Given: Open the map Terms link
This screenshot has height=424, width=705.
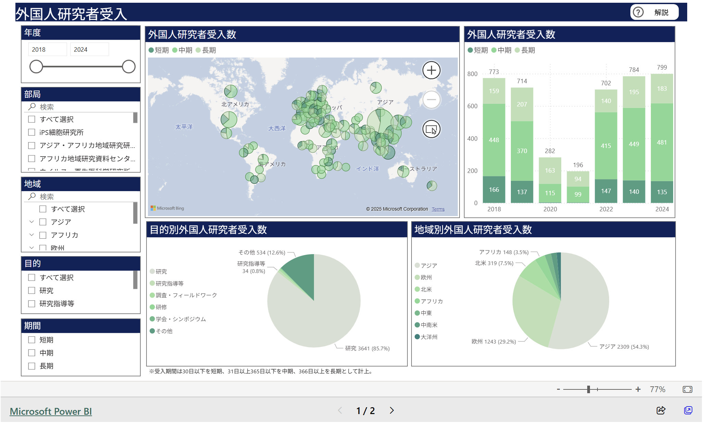Looking at the screenshot, I should 438,209.
